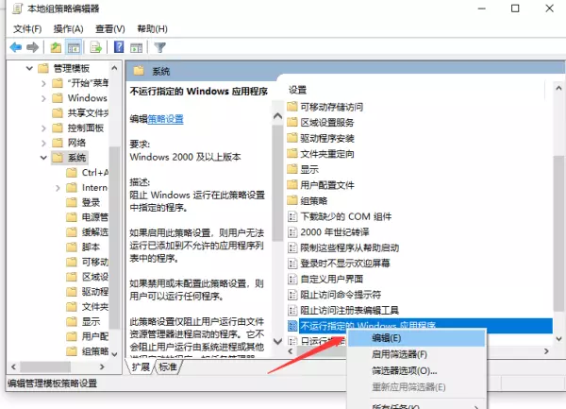This screenshot has height=409, width=566.
Task: Switch to the 标准 tab
Action: click(168, 367)
